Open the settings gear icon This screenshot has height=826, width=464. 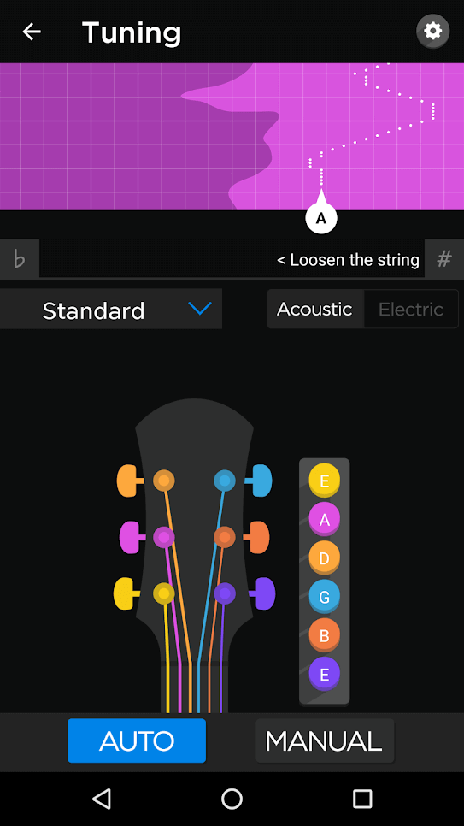(433, 32)
